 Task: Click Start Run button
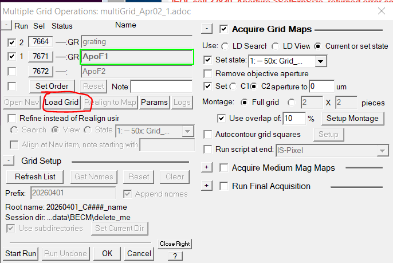[x=21, y=253]
